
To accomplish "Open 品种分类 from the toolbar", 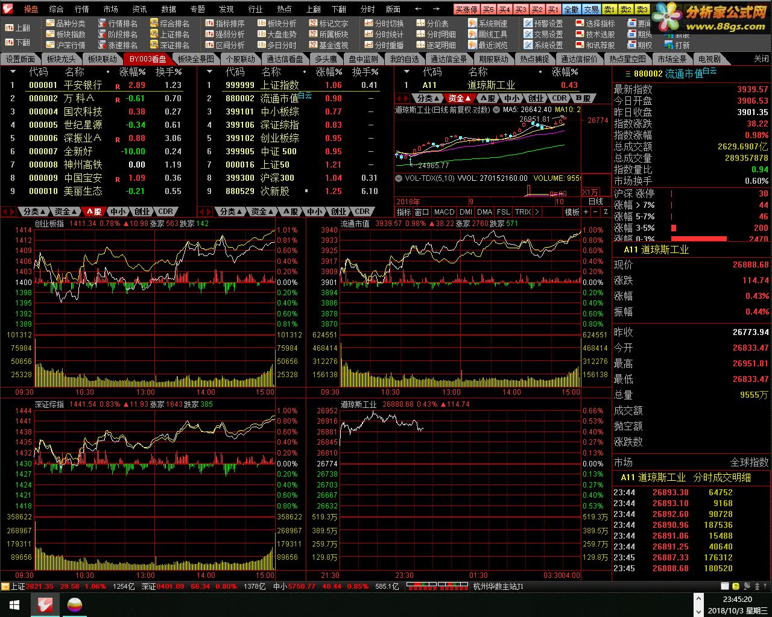I will tap(66, 23).
